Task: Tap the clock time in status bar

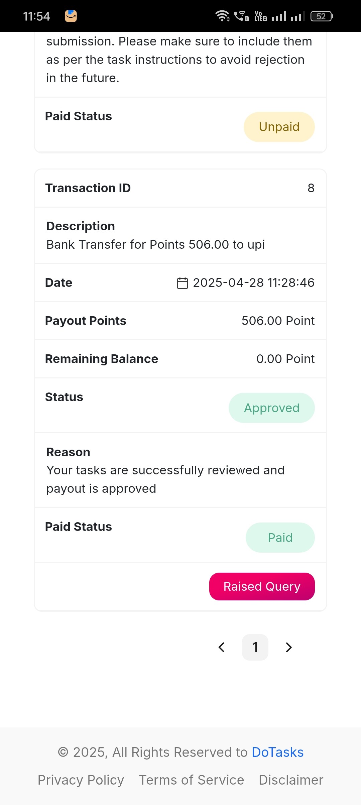Action: pyautogui.click(x=36, y=16)
